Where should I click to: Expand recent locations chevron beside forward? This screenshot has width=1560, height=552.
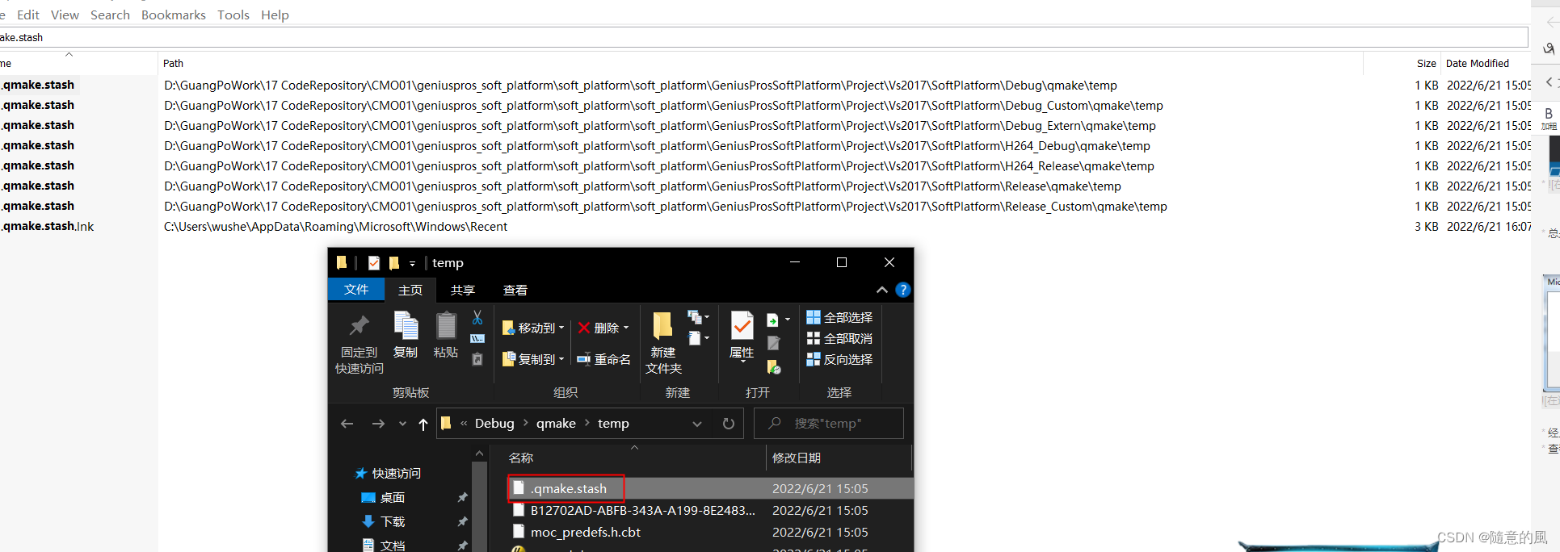402,424
